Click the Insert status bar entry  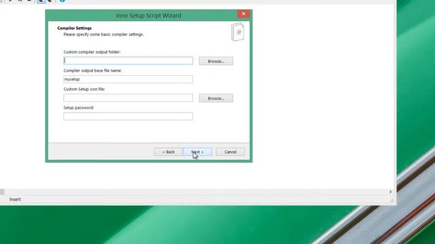tap(15, 199)
